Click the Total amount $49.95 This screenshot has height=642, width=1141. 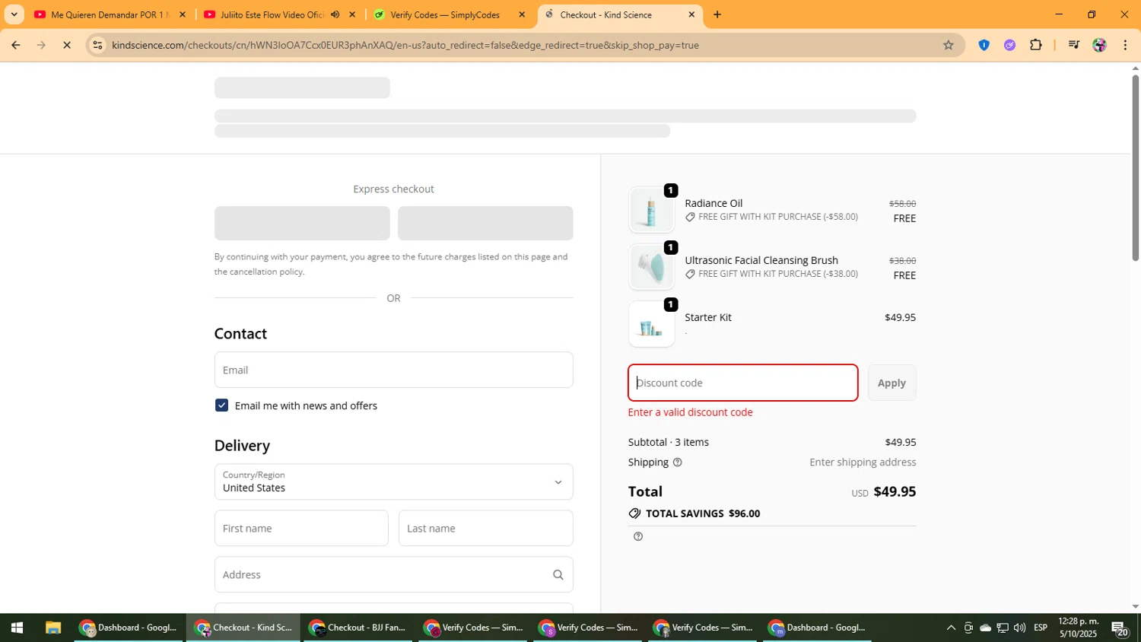pos(895,491)
